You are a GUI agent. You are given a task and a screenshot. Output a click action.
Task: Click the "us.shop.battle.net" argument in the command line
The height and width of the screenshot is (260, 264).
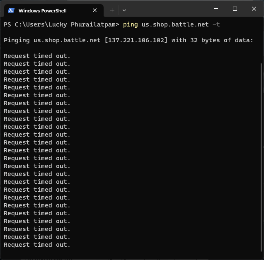pyautogui.click(x=175, y=24)
